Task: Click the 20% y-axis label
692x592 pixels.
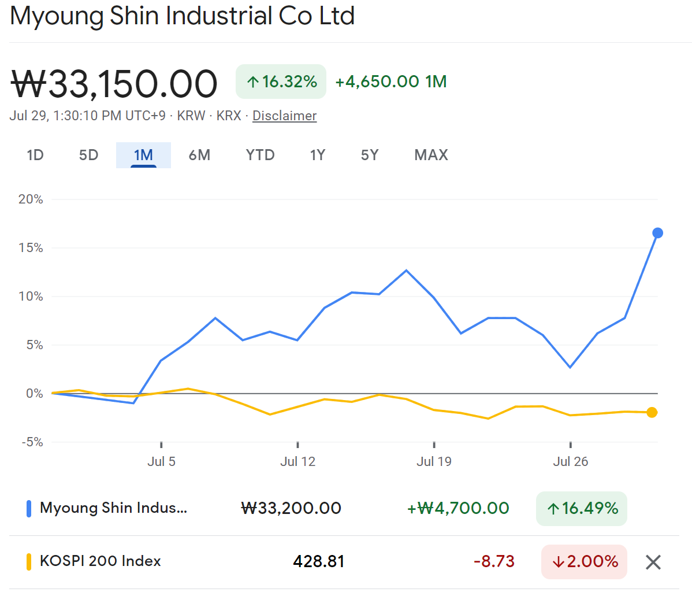Action: (x=31, y=199)
